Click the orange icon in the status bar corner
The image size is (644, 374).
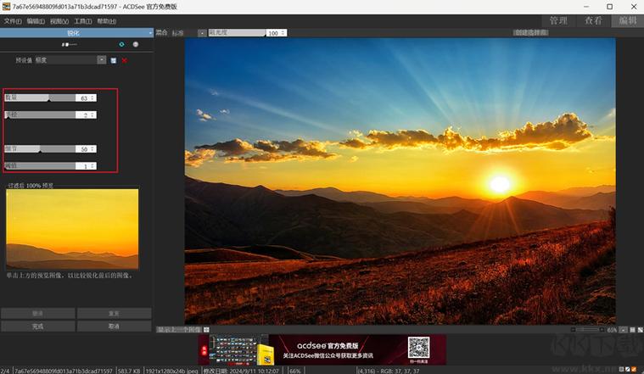tap(633, 370)
